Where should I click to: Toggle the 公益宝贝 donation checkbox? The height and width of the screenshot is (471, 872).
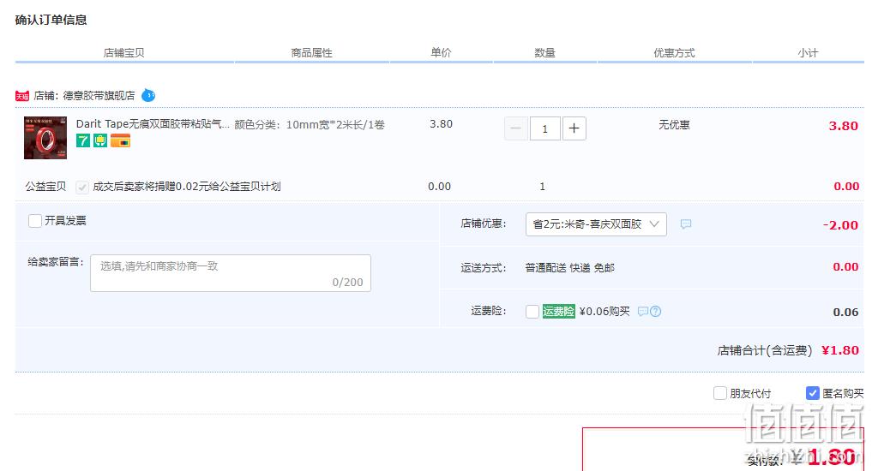tap(82, 188)
